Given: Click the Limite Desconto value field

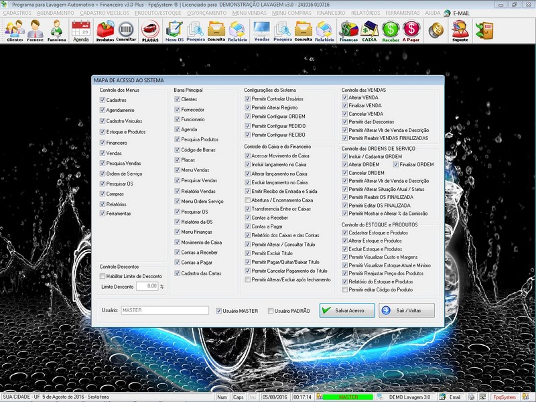Looking at the screenshot, I should [x=147, y=286].
